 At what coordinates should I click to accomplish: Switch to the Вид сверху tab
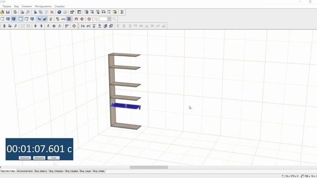(41, 171)
